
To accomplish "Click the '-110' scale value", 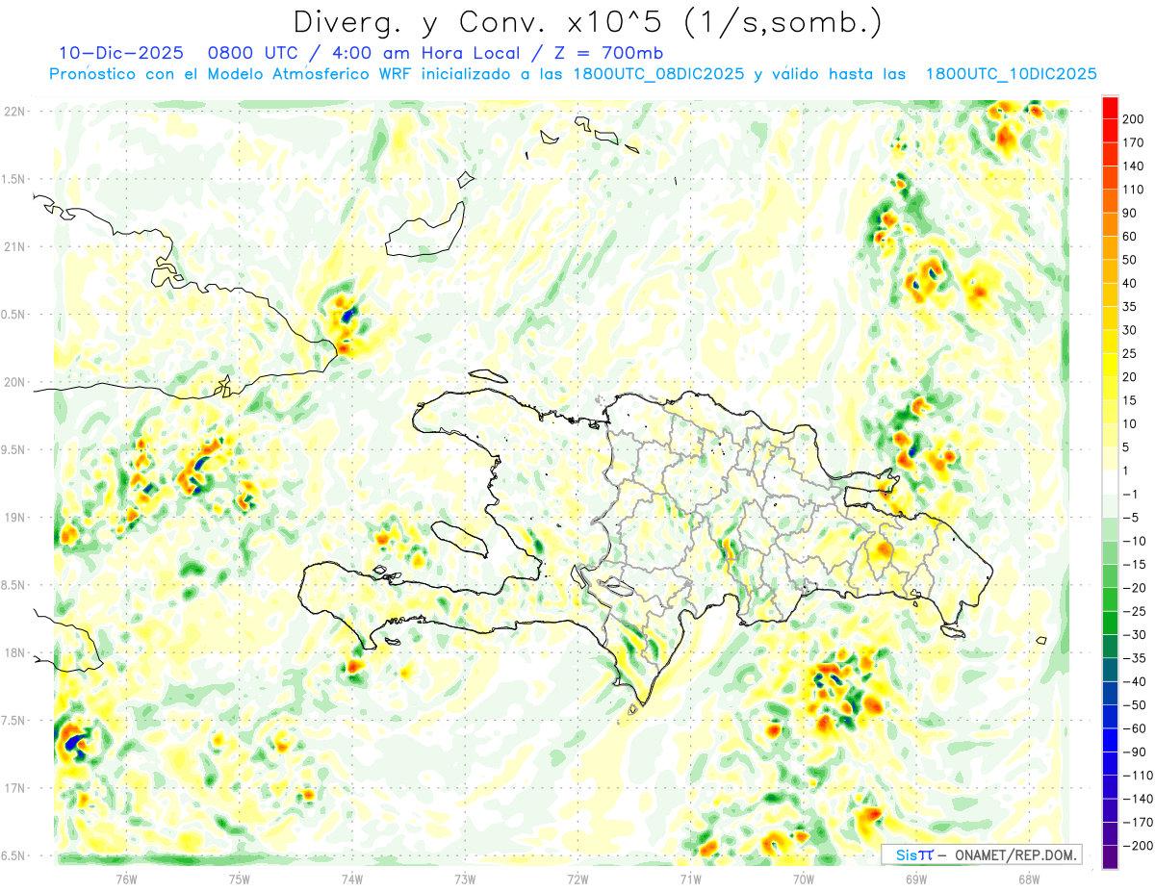I will 1137,775.
